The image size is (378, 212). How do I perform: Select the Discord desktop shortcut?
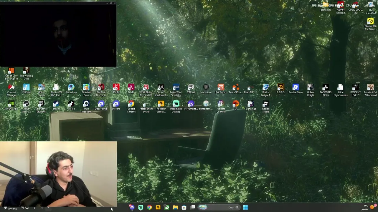116,105
